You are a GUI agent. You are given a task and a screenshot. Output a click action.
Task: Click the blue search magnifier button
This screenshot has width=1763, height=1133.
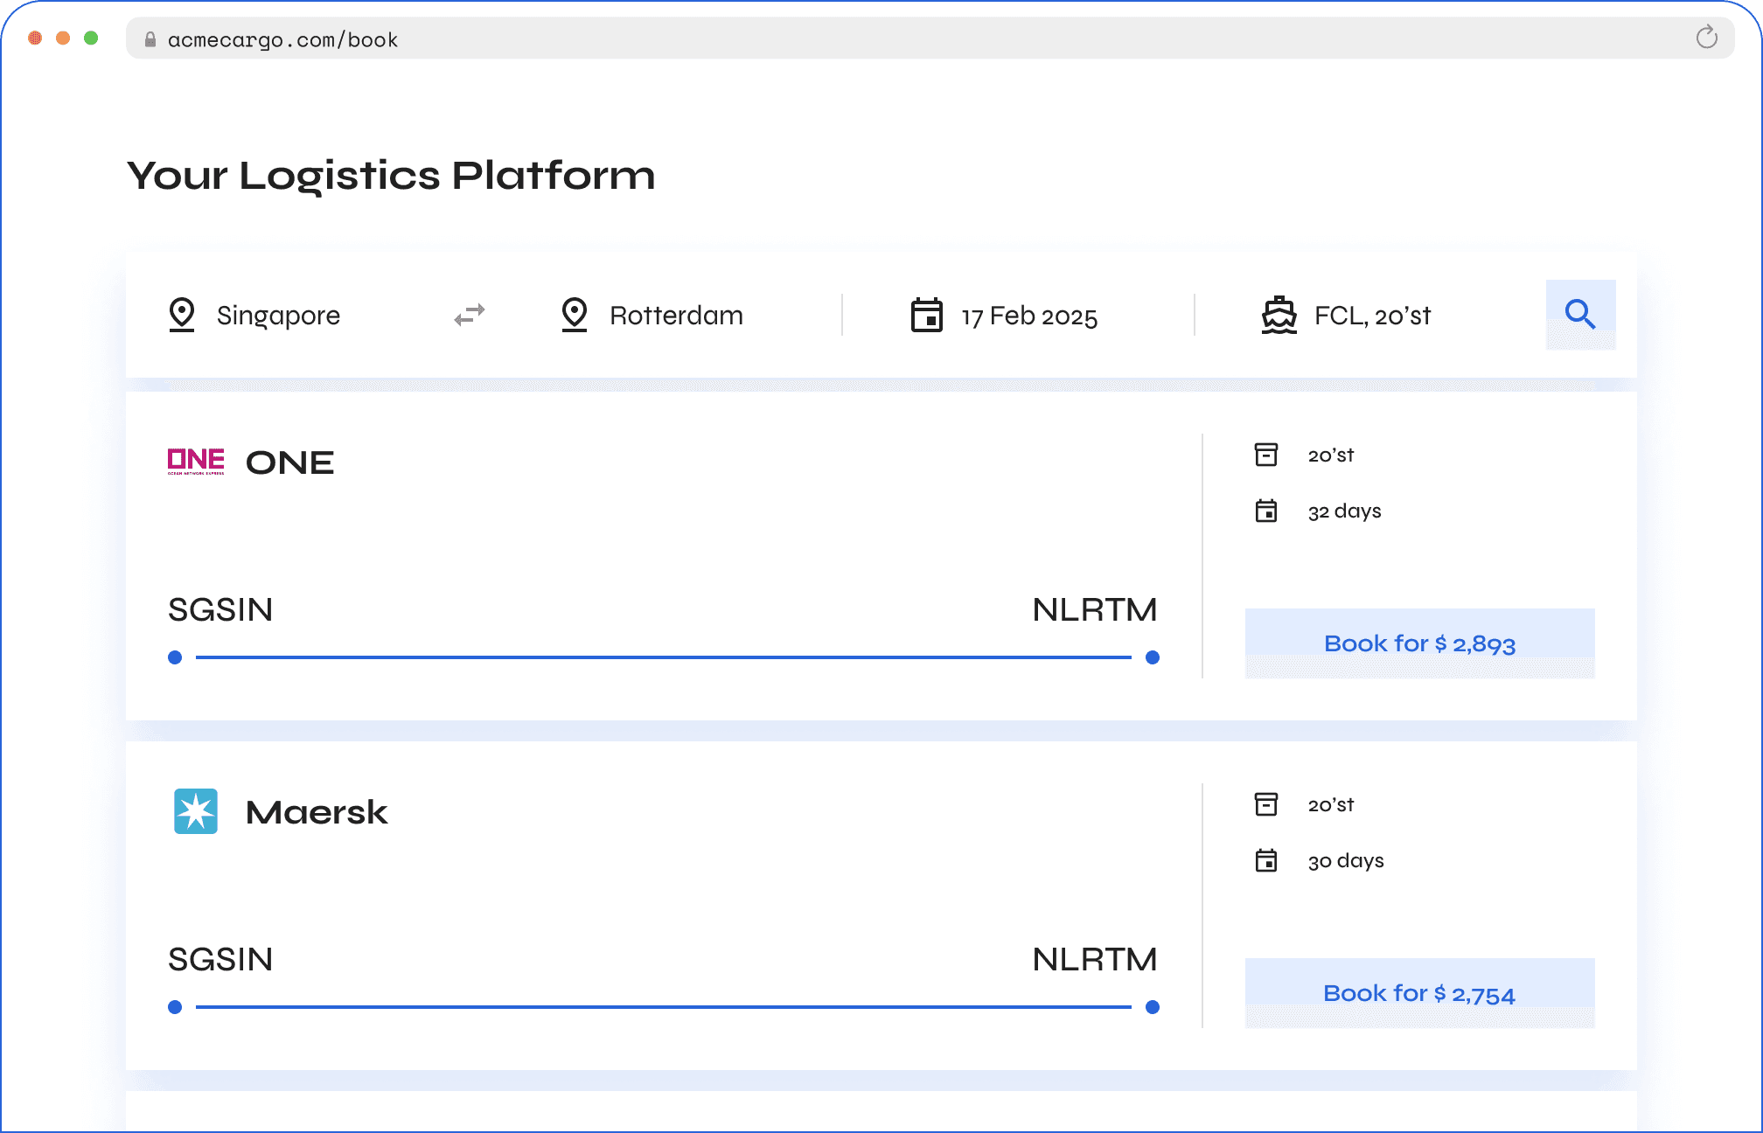click(1580, 315)
